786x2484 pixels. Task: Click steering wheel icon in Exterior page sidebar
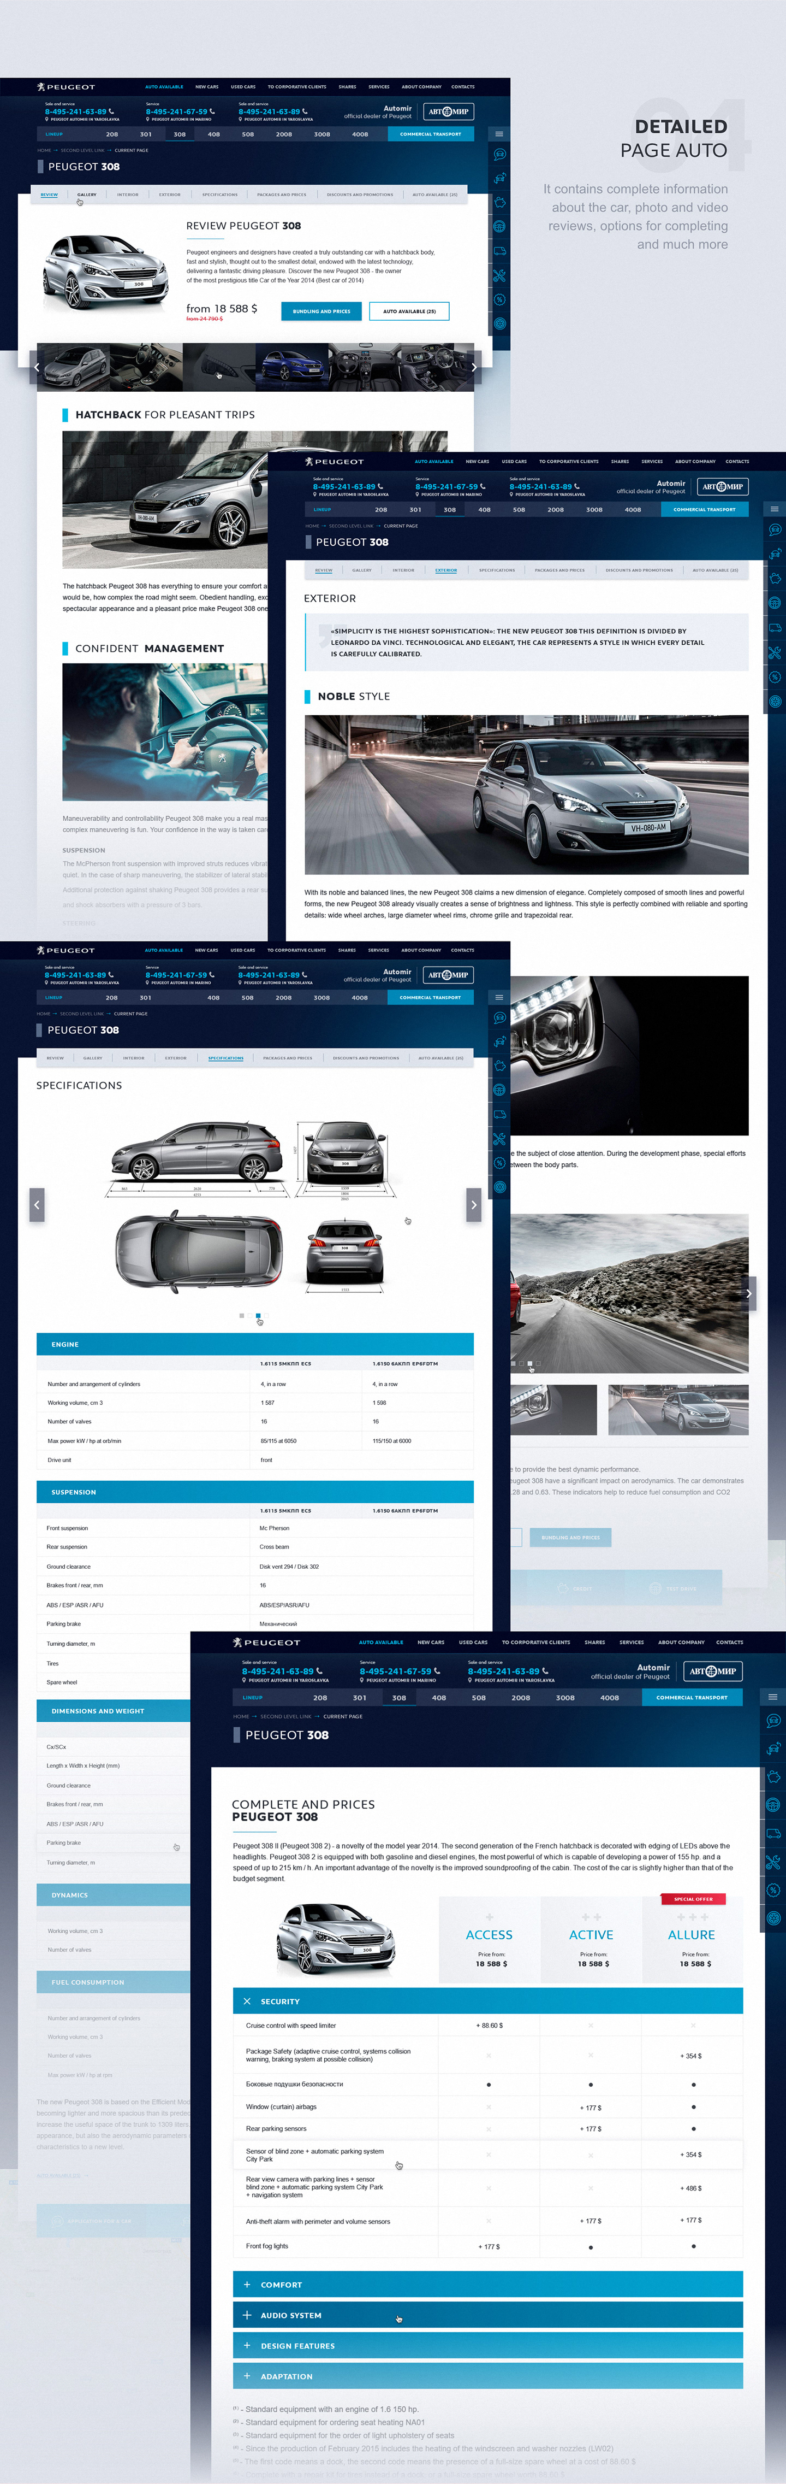point(775,603)
